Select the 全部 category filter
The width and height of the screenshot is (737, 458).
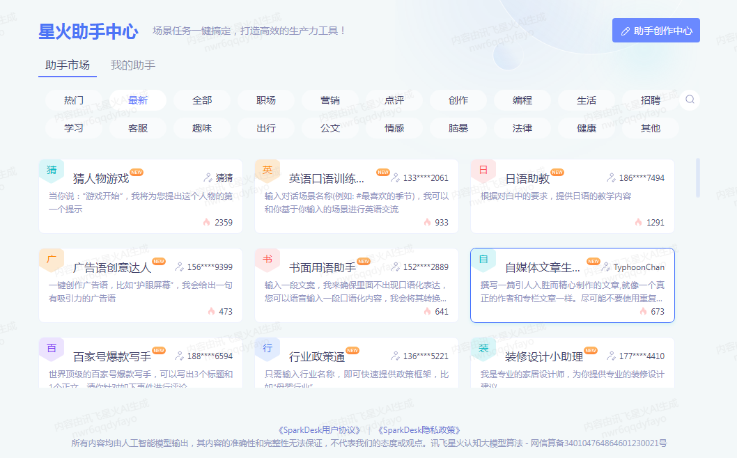click(x=202, y=100)
